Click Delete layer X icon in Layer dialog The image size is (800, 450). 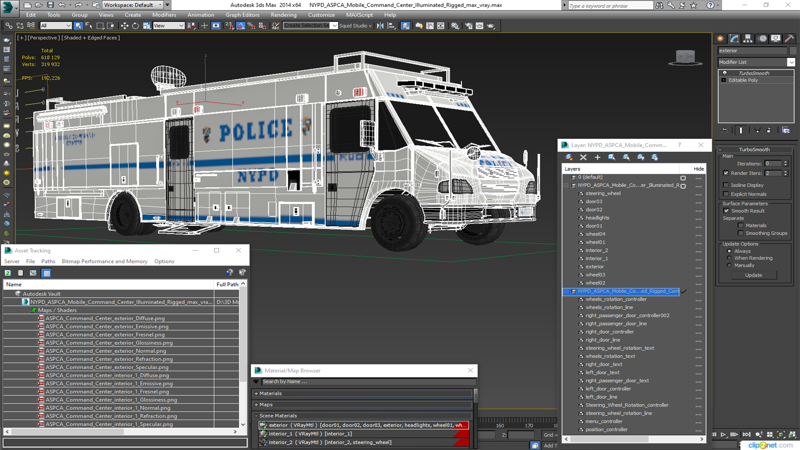coord(583,157)
